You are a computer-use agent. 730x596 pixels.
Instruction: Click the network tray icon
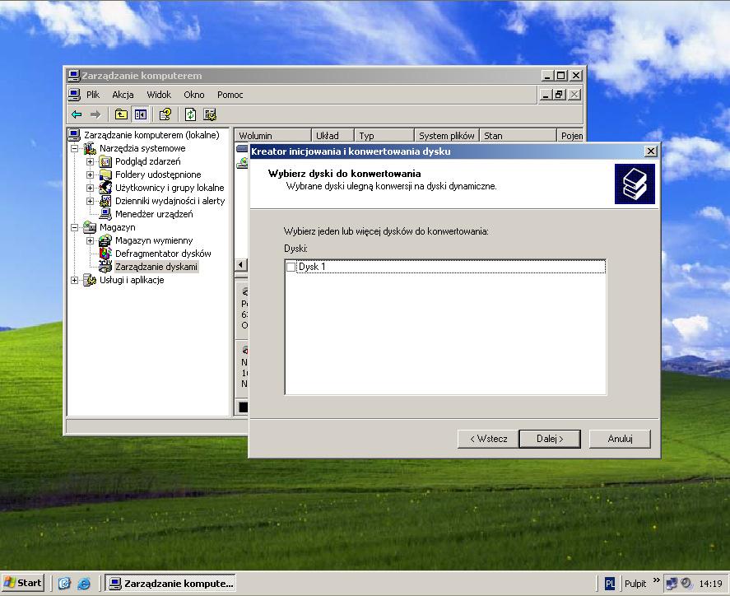click(672, 583)
